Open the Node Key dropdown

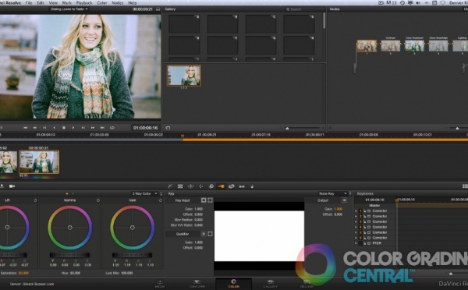coord(333,193)
